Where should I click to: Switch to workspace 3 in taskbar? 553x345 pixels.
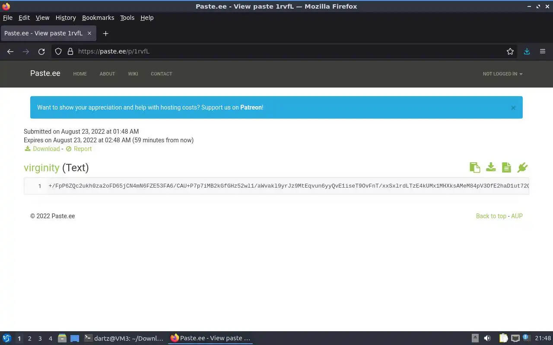(40, 339)
